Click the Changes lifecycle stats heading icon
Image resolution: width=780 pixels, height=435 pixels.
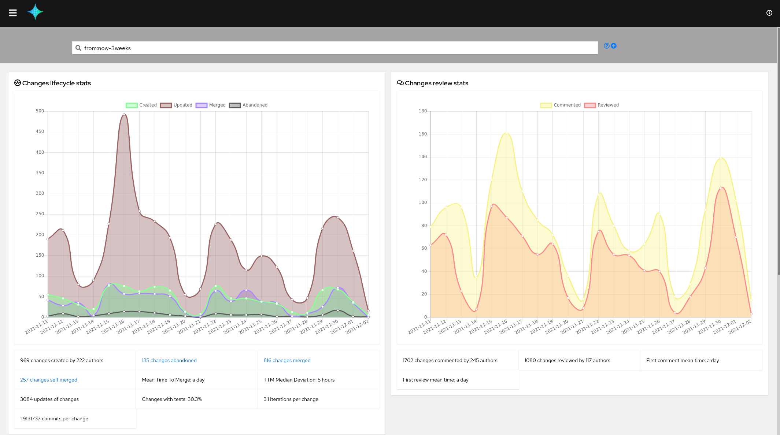18,83
